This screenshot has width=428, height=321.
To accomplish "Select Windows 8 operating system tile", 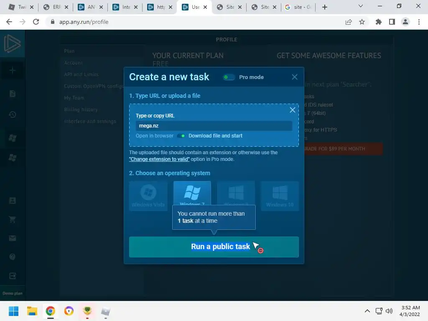I will [236, 193].
